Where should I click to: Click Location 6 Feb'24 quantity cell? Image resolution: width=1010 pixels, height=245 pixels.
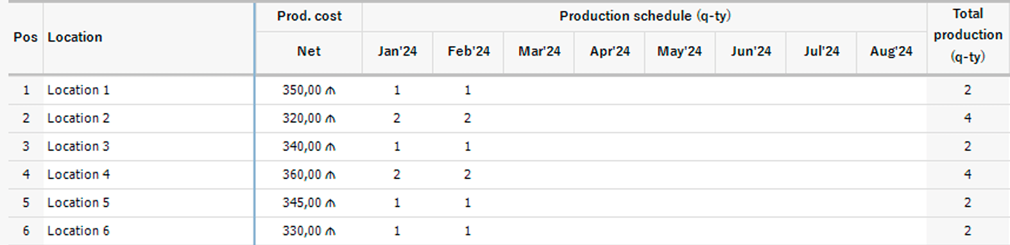click(468, 231)
